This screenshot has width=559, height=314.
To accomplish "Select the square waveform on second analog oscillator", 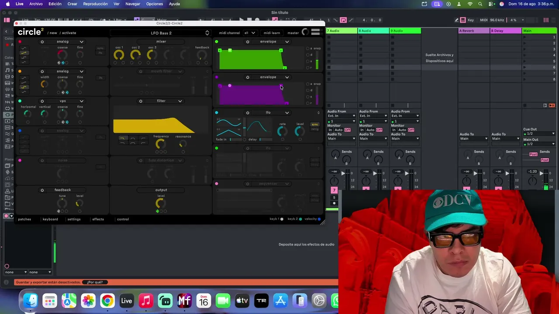I will [24, 87].
